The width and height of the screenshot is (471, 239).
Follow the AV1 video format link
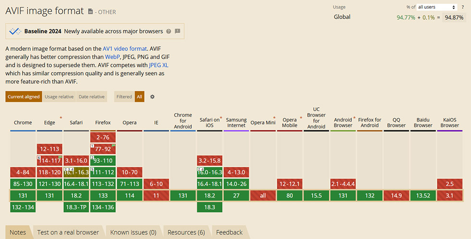124,49
